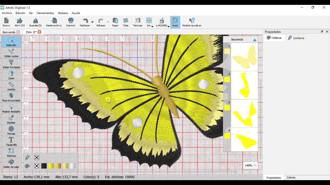Open the Formas shapes tool

click(11, 131)
